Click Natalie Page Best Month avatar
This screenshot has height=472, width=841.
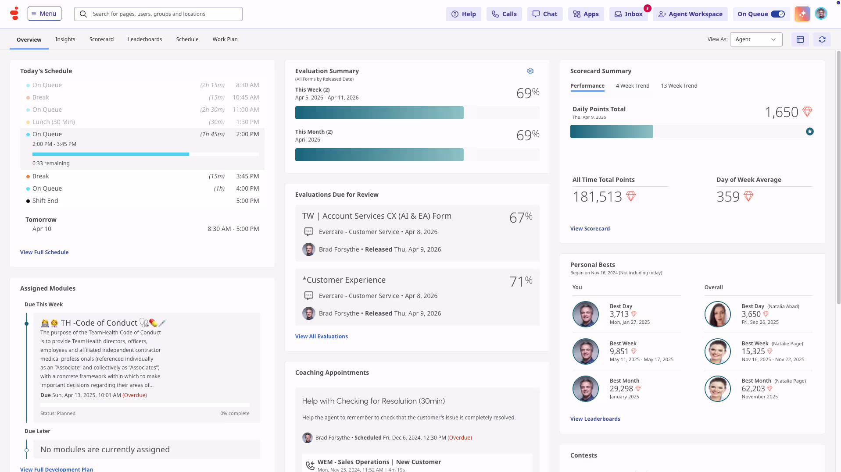coord(718,389)
